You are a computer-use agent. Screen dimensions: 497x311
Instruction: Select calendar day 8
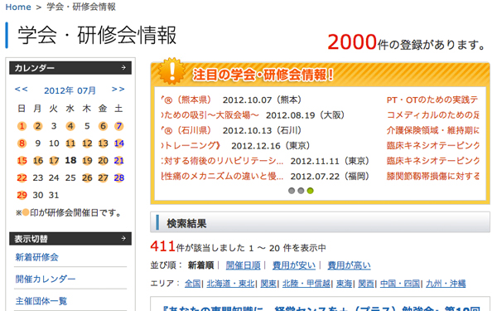[22, 143]
